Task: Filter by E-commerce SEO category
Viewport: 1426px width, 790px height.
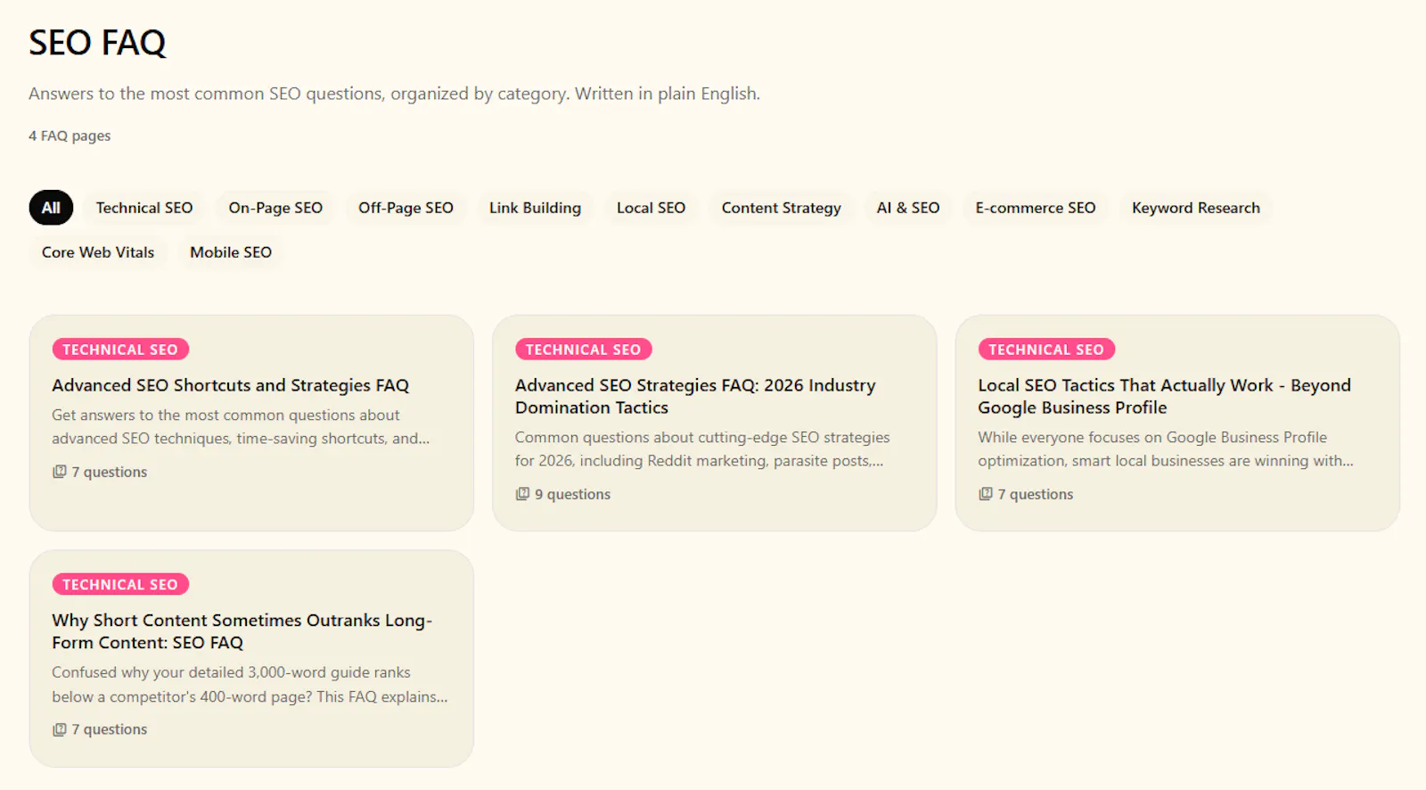Action: 1035,208
